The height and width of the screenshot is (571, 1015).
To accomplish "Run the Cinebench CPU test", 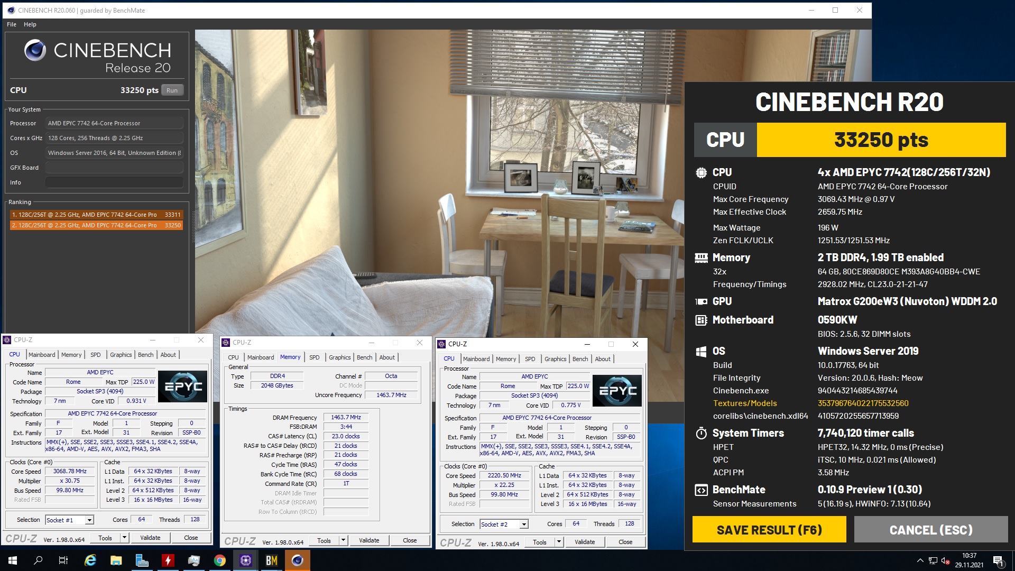I will point(172,90).
